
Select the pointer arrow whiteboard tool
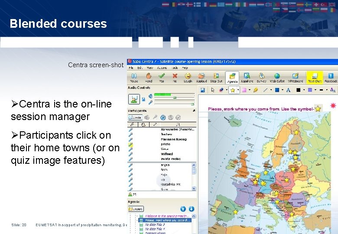(213, 90)
